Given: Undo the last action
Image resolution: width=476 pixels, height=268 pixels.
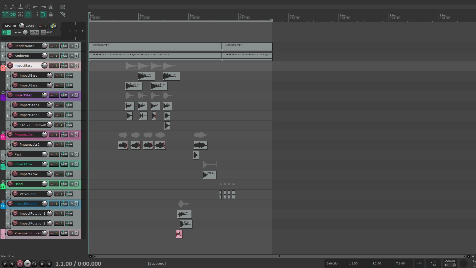Looking at the screenshot, I should pos(35,7).
